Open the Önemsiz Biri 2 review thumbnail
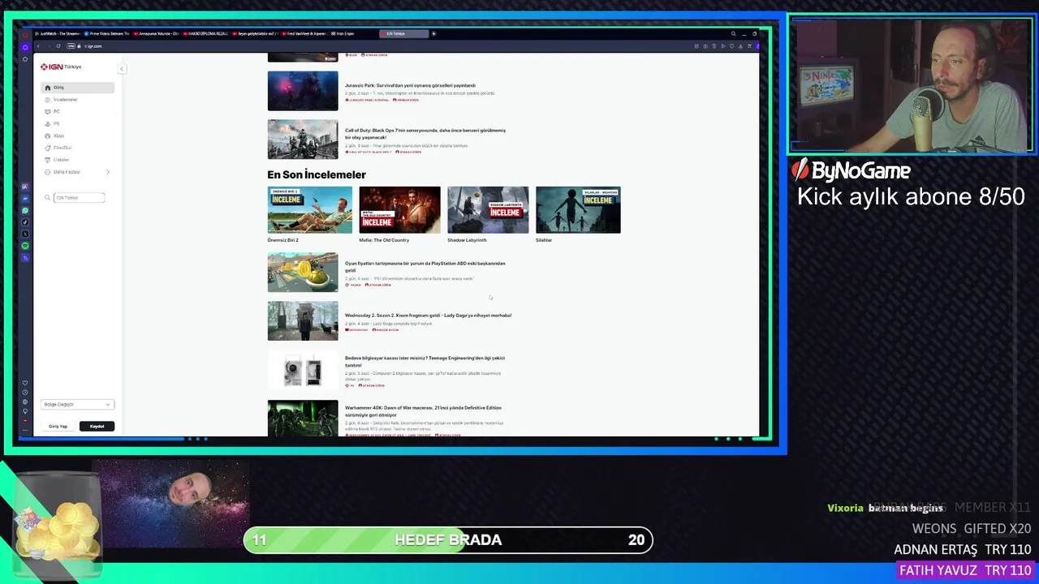This screenshot has width=1039, height=584. click(x=310, y=210)
